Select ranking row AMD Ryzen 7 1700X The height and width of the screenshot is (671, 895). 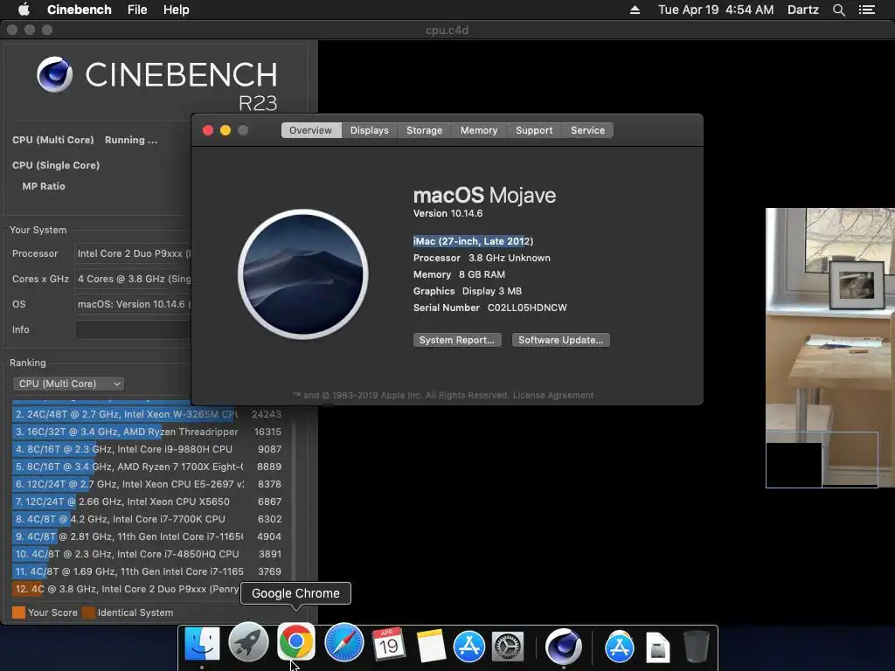(x=149, y=467)
